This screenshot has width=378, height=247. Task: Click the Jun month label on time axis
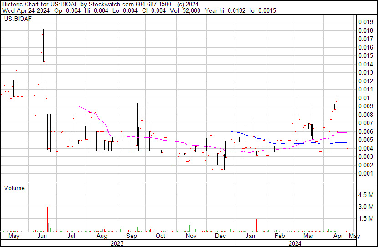coord(42,236)
